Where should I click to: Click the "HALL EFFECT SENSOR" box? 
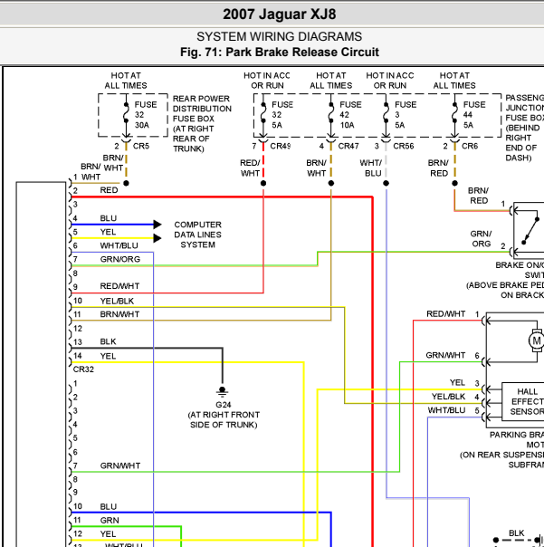click(x=523, y=401)
